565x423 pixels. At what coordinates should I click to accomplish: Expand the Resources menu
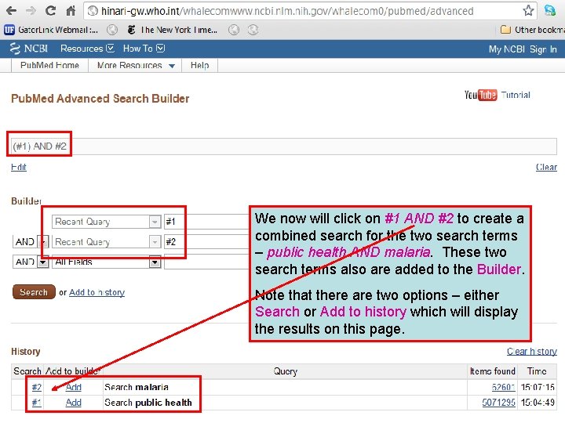click(x=87, y=49)
